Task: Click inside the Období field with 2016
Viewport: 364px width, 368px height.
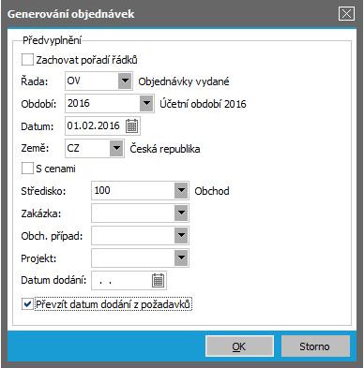Action: 102,103
